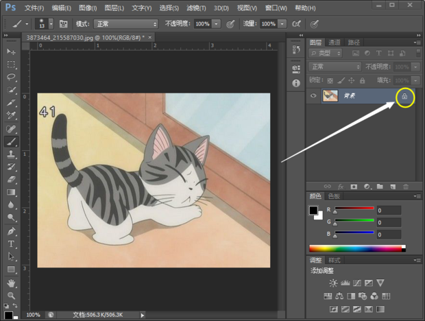Open brush preset picker arrow
Viewport: 425px width, 321px height.
(51, 24)
